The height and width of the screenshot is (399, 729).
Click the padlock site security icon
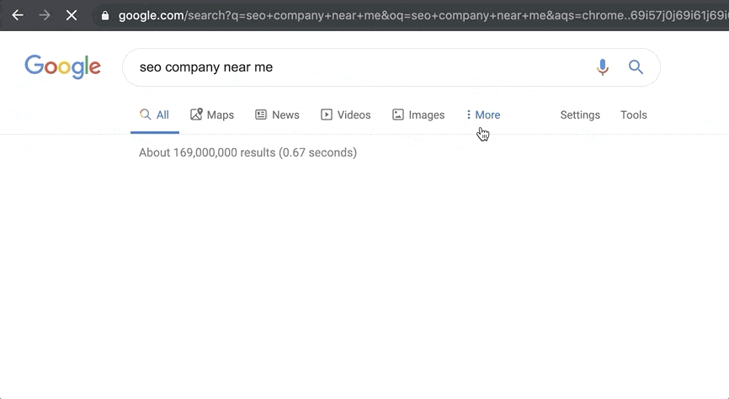pyautogui.click(x=104, y=15)
